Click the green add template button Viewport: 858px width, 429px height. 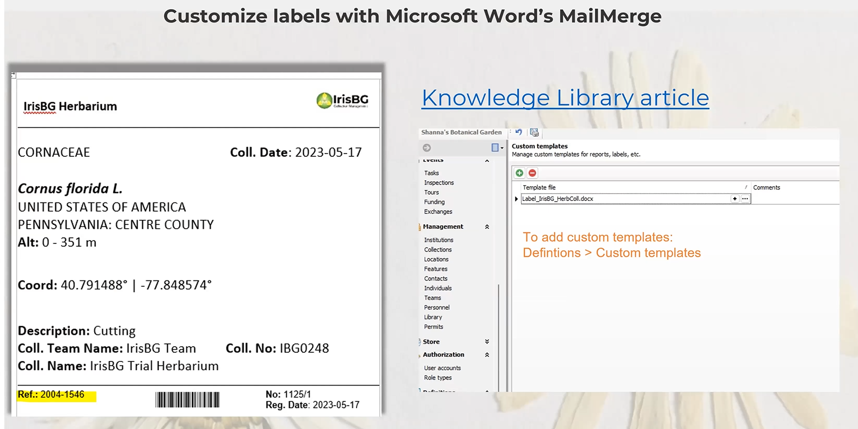[519, 173]
